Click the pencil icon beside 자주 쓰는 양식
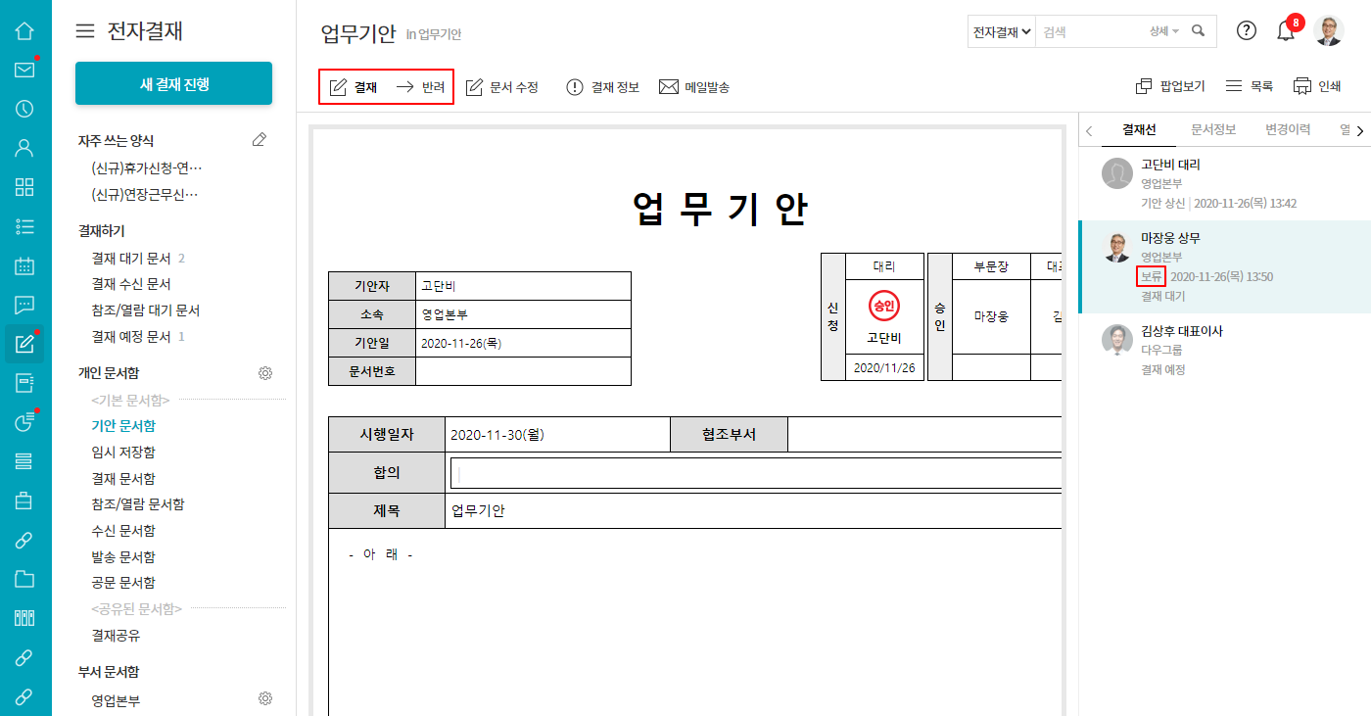Image resolution: width=1371 pixels, height=716 pixels. (x=260, y=140)
